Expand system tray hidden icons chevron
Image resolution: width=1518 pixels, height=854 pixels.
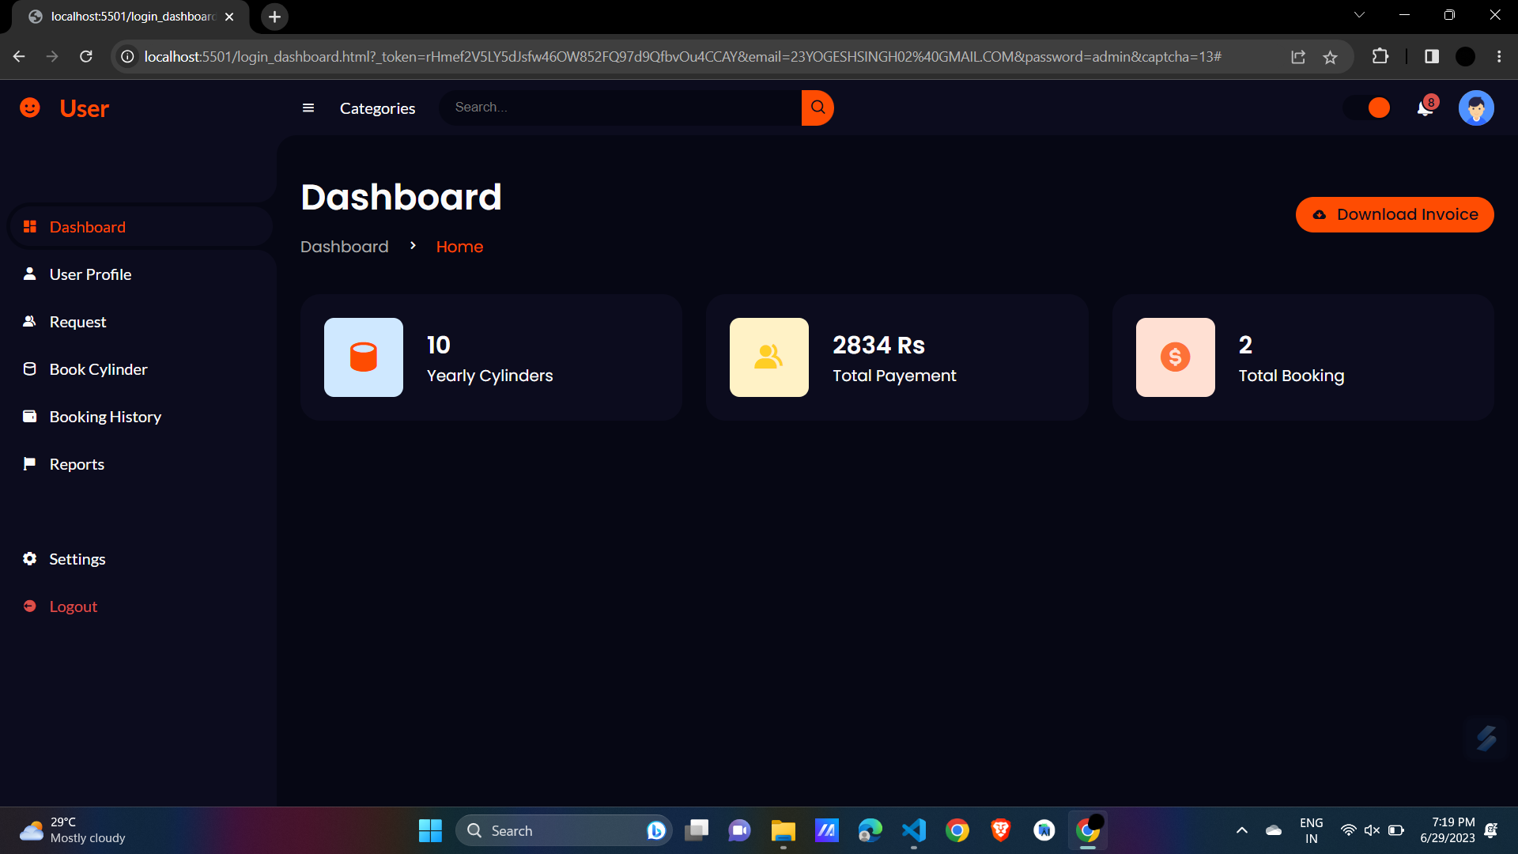point(1241,830)
